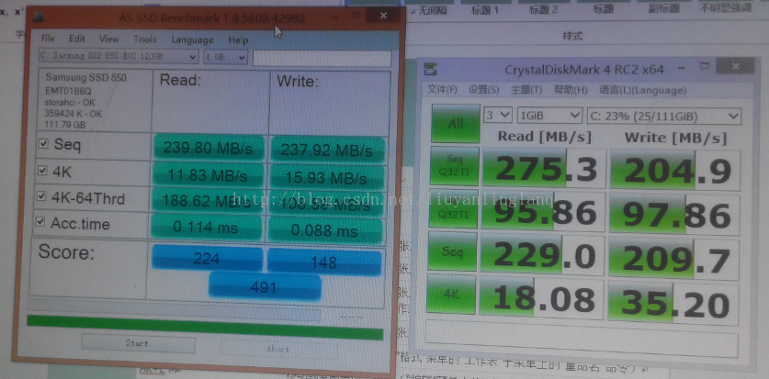The width and height of the screenshot is (769, 379).
Task: Close the AS SSD Benchmark window
Action: click(383, 16)
